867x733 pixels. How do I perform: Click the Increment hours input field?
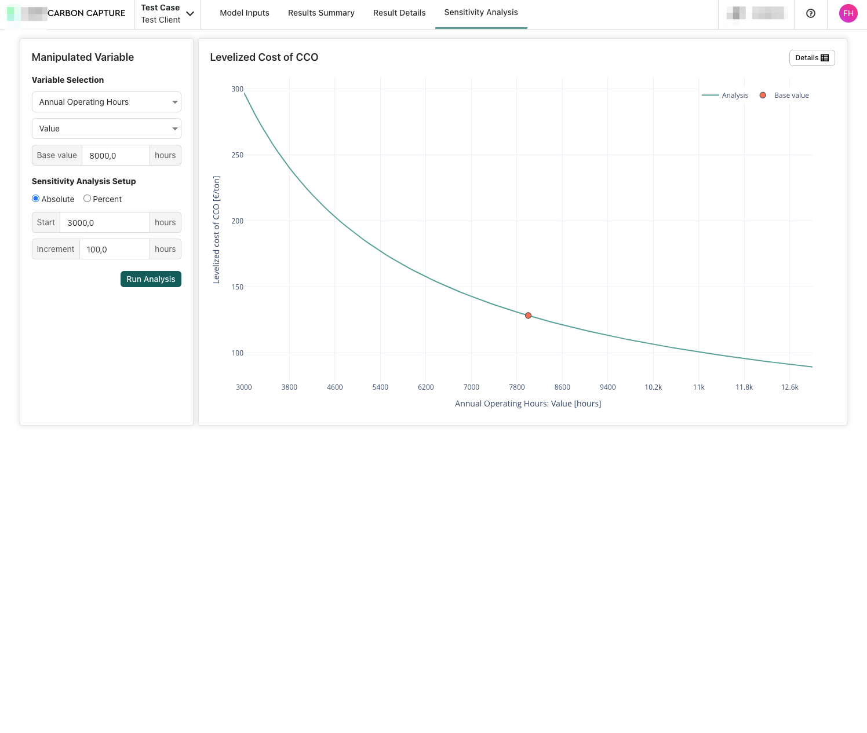tap(114, 250)
